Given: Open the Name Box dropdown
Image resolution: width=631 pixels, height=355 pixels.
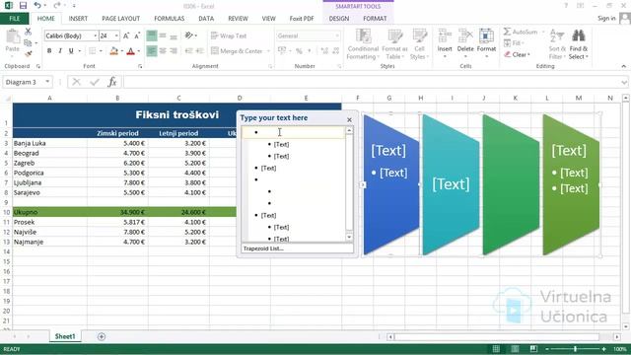Looking at the screenshot, I should 47,82.
